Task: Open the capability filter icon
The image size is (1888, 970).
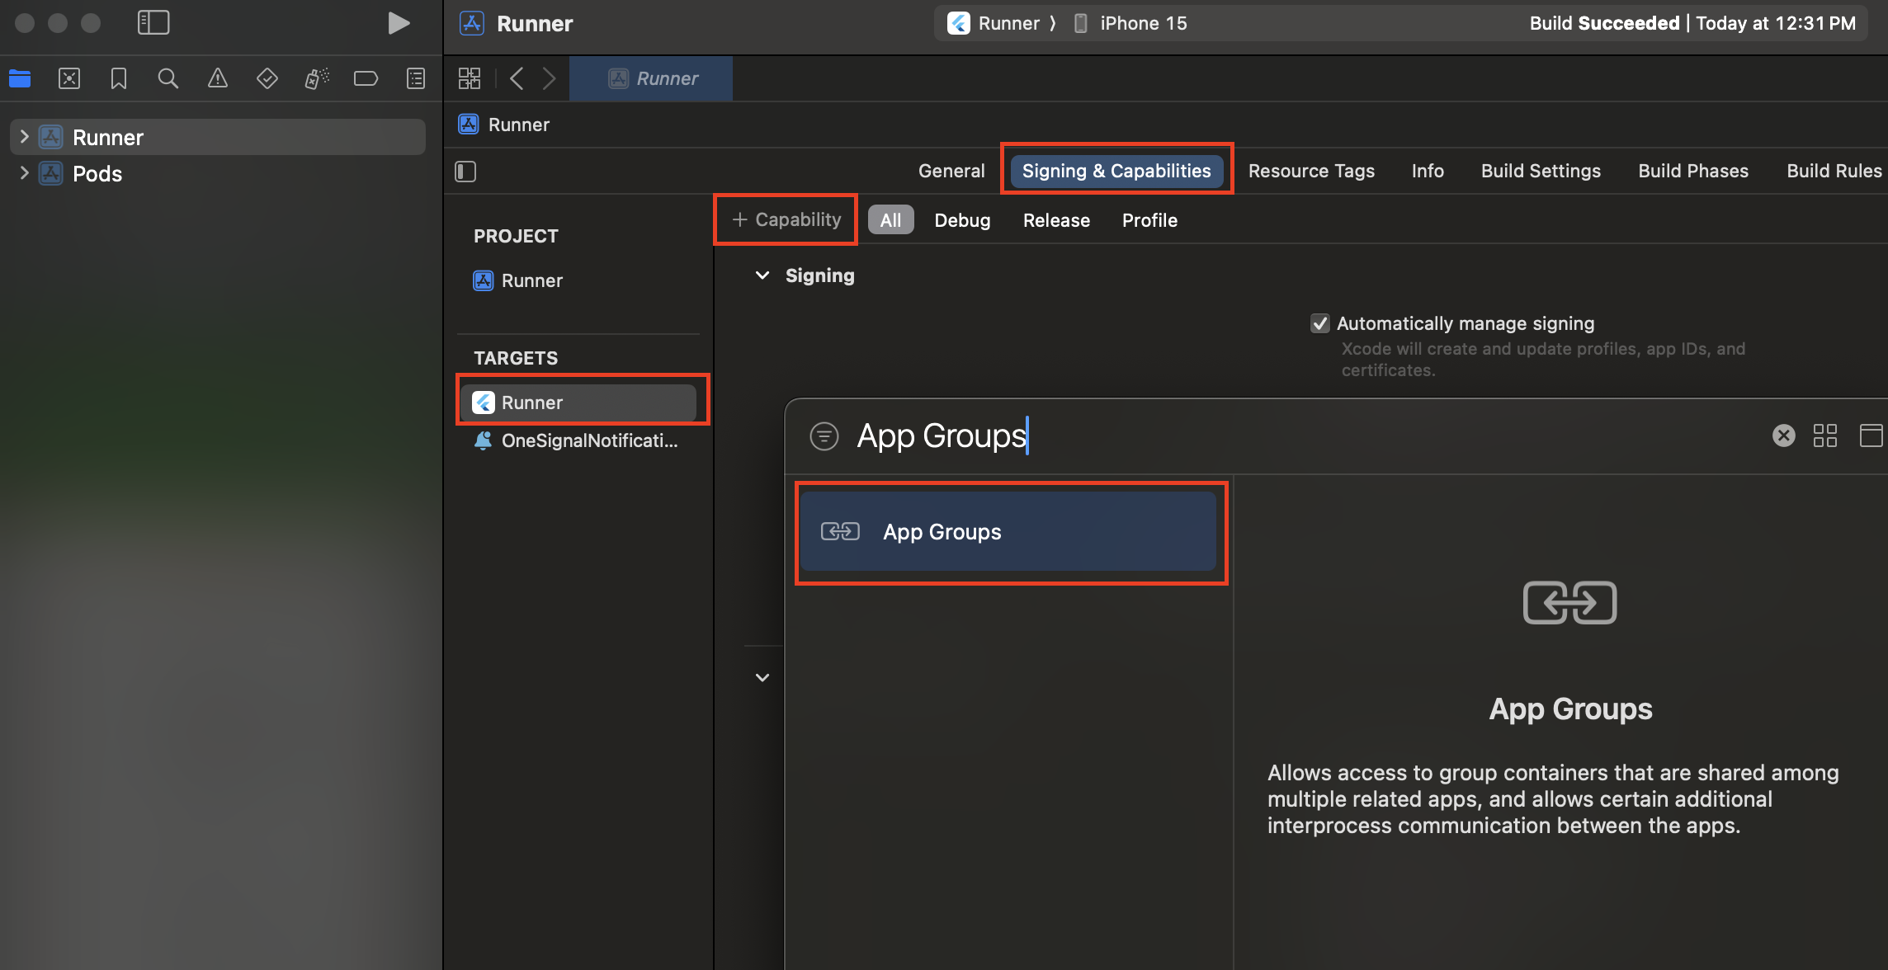Action: (x=824, y=436)
